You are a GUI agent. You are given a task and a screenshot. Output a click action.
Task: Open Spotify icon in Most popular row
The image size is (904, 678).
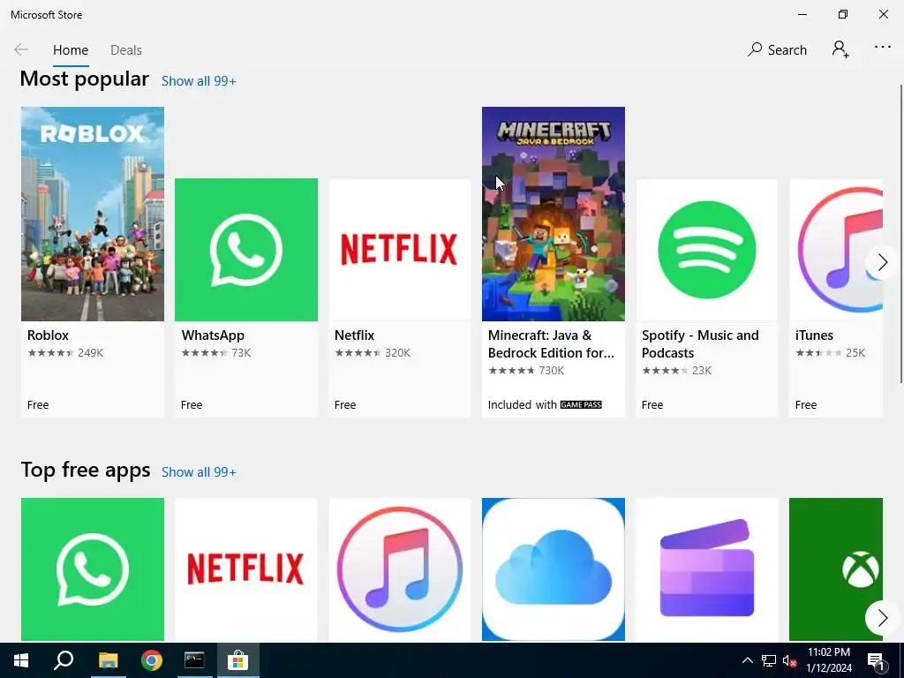click(x=707, y=250)
